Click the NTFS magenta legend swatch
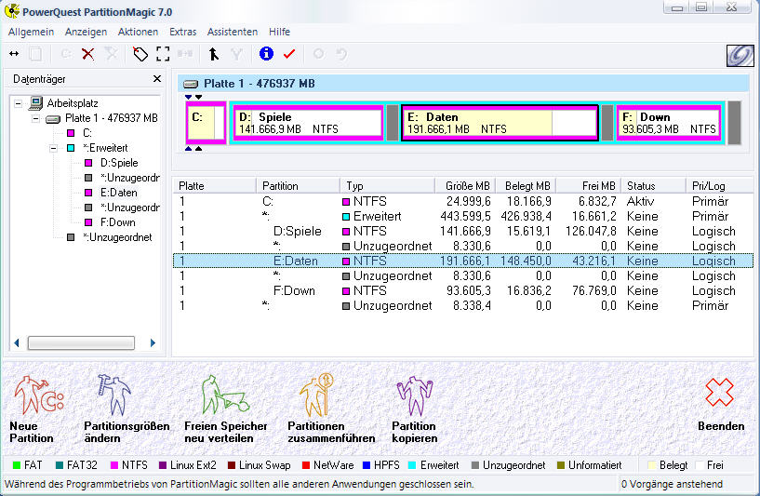Viewport: 760px width, 496px height. tap(114, 465)
